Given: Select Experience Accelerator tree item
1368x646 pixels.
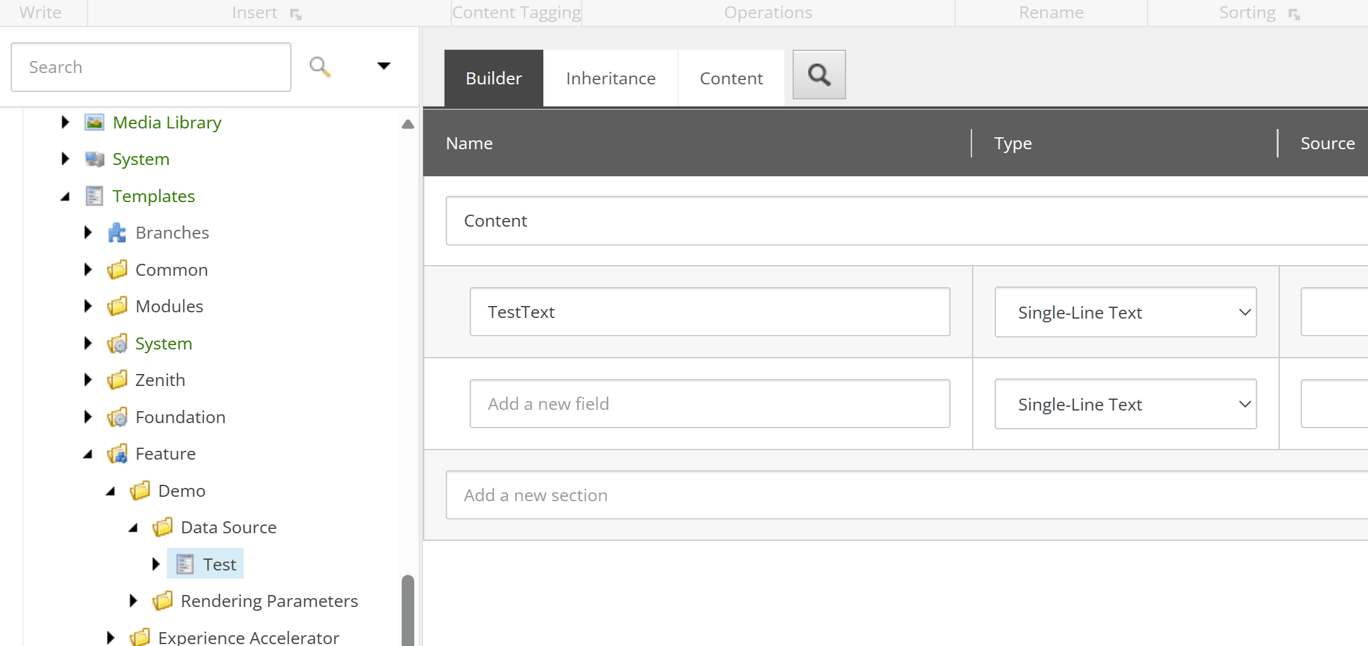Looking at the screenshot, I should [248, 637].
